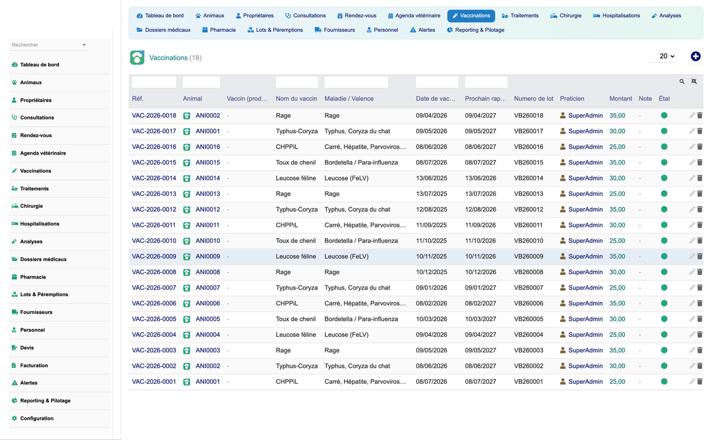
Task: Click the animal icon beside ANI0012
Action: 187,210
